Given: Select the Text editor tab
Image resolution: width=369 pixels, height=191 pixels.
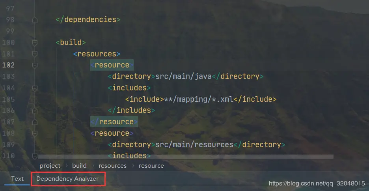Looking at the screenshot, I should tap(17, 179).
